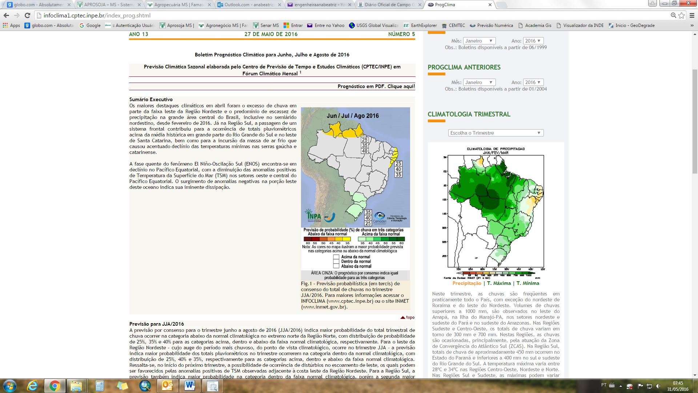Open a new browser tab

502,5
